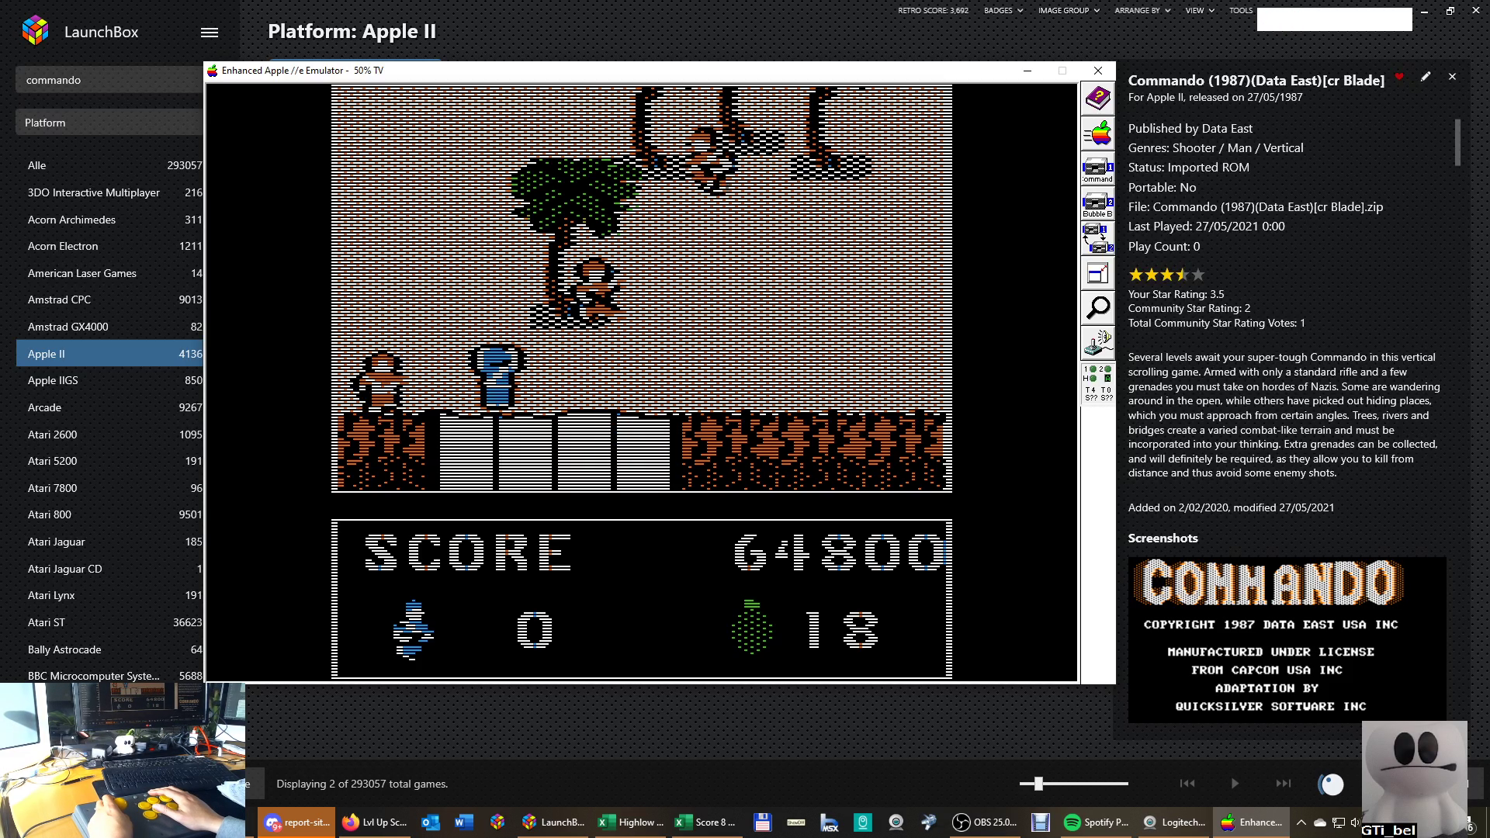Viewport: 1490px width, 838px height.
Task: Open the Tools menu
Action: [x=1240, y=11]
